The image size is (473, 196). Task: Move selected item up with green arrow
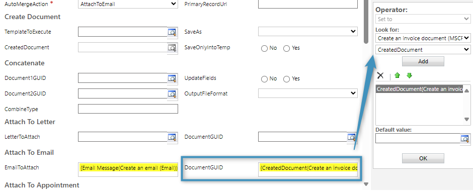pyautogui.click(x=398, y=75)
